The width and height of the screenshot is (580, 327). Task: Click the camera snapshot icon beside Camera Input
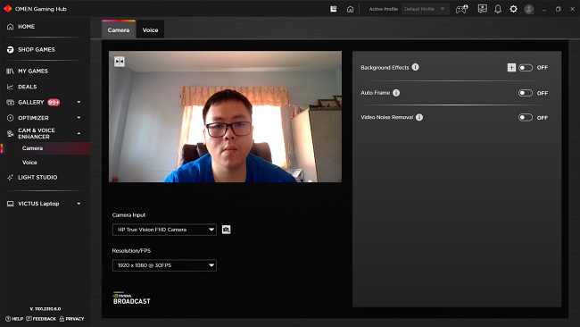tap(226, 230)
